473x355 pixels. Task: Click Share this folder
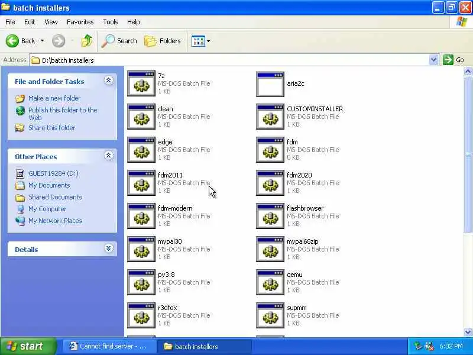click(51, 128)
